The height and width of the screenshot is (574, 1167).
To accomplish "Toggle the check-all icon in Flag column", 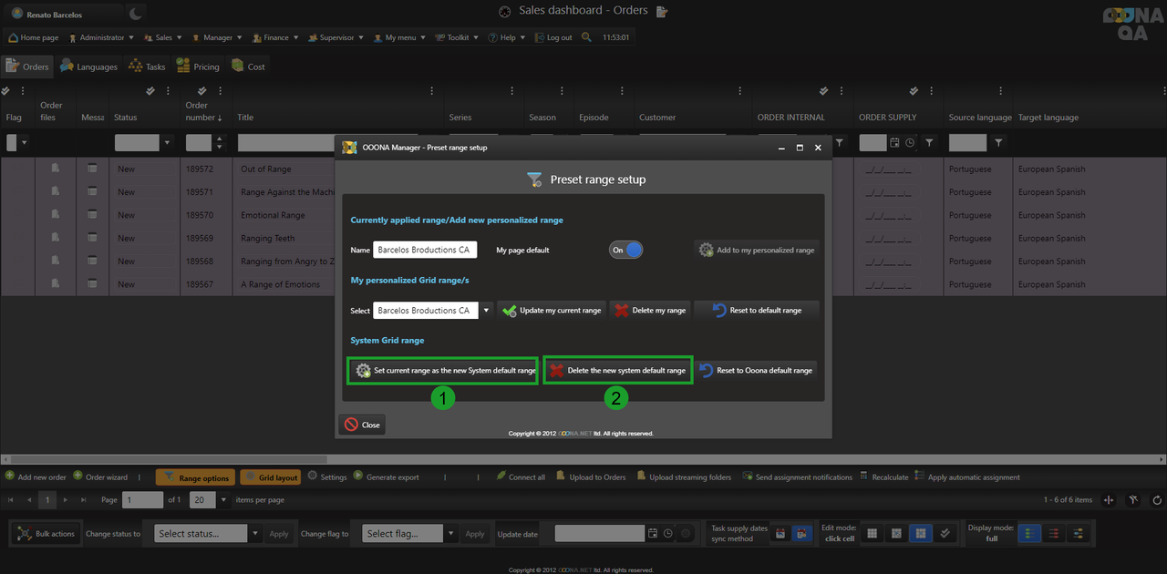I will click(x=5, y=91).
